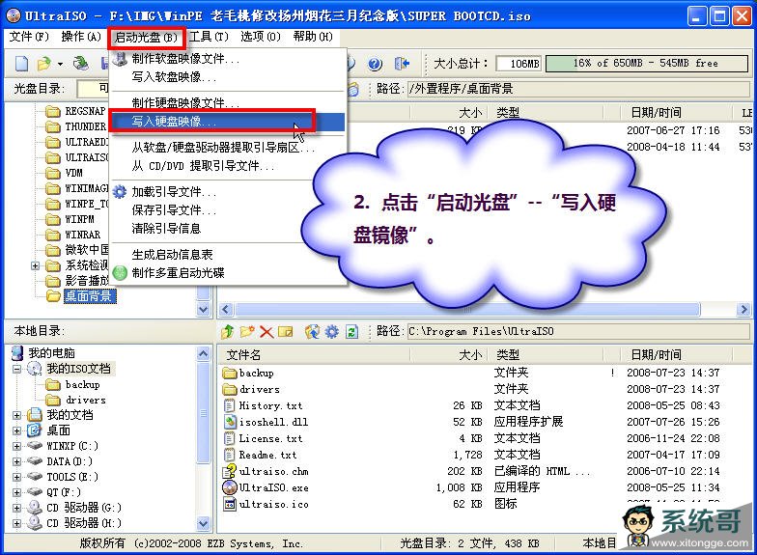Click the Exit door toolbar icon

point(402,64)
